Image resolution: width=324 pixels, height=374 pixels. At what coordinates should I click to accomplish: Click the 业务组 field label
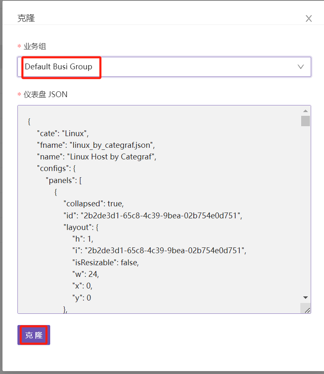(x=34, y=46)
